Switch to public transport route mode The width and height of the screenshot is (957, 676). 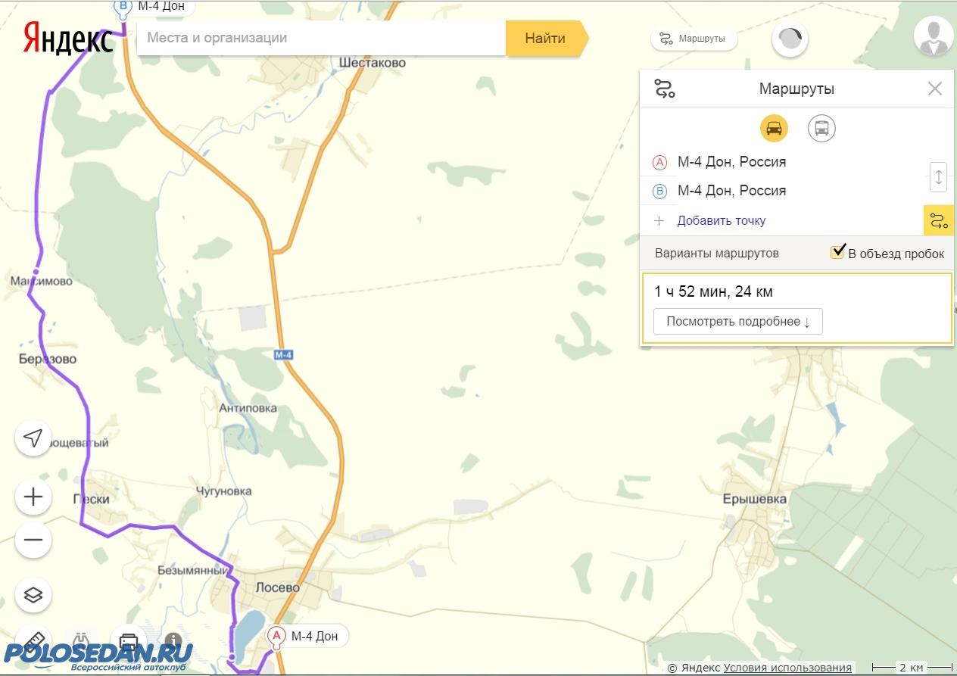point(821,129)
